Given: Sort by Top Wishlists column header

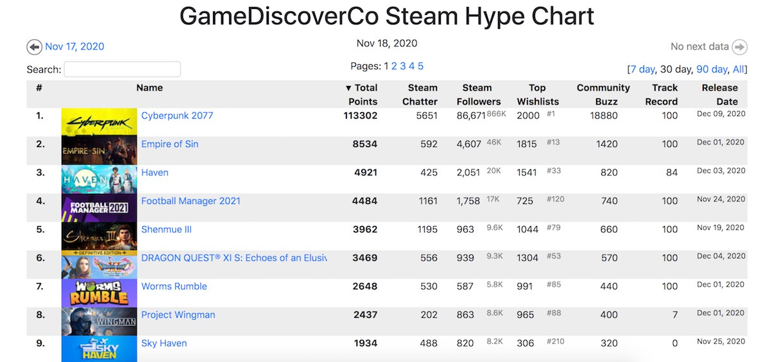Looking at the screenshot, I should 538,94.
